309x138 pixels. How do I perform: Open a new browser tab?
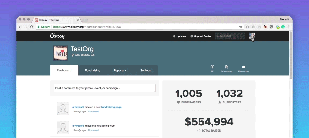coord(85,20)
